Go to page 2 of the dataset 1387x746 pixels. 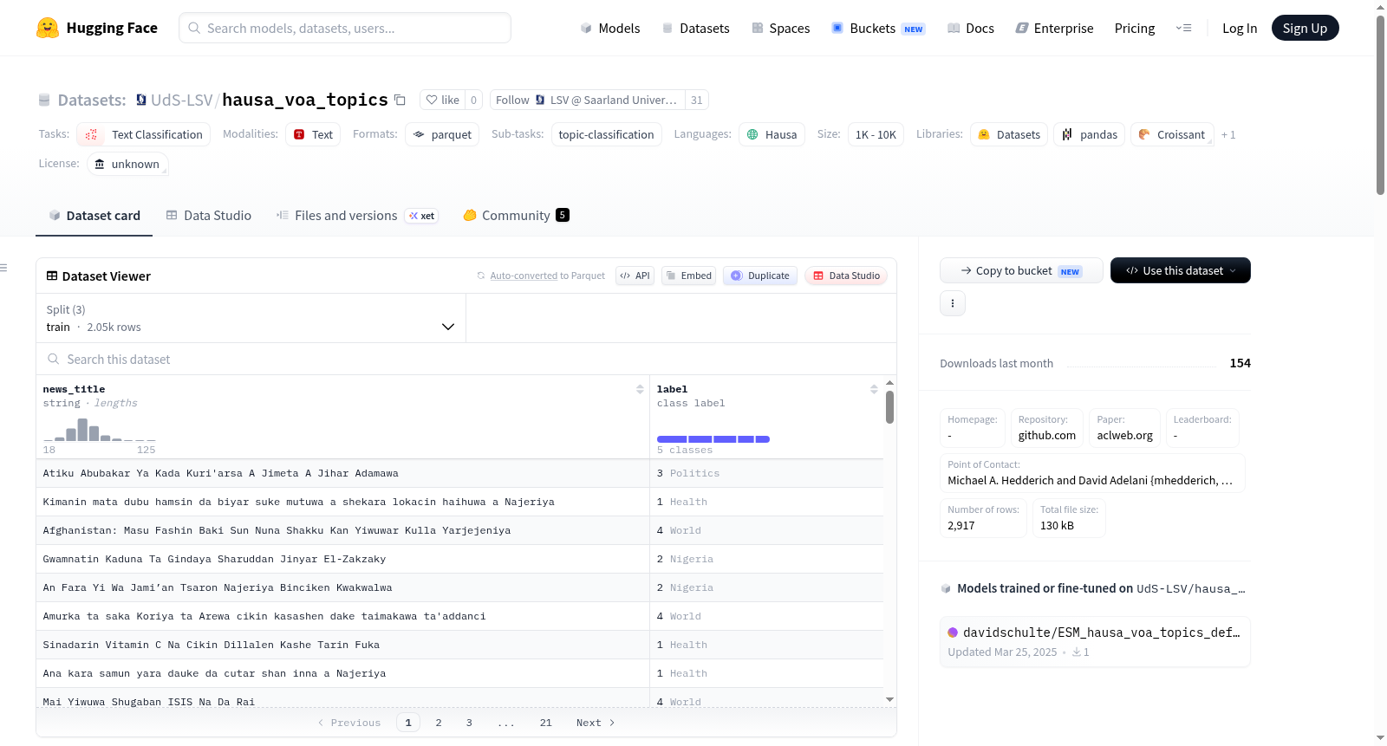(439, 723)
